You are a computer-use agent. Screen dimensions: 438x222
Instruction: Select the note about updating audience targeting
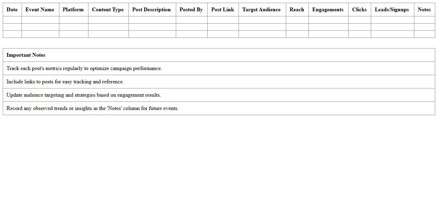(x=219, y=95)
